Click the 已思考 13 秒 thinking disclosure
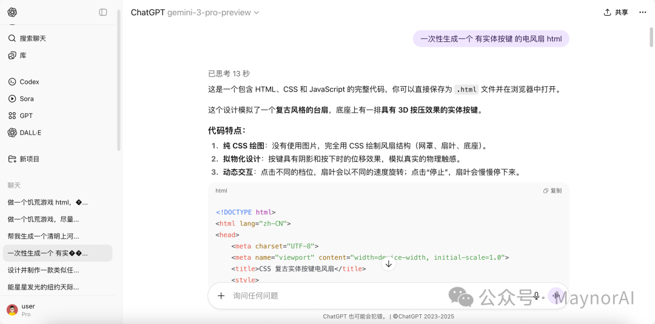 click(229, 74)
